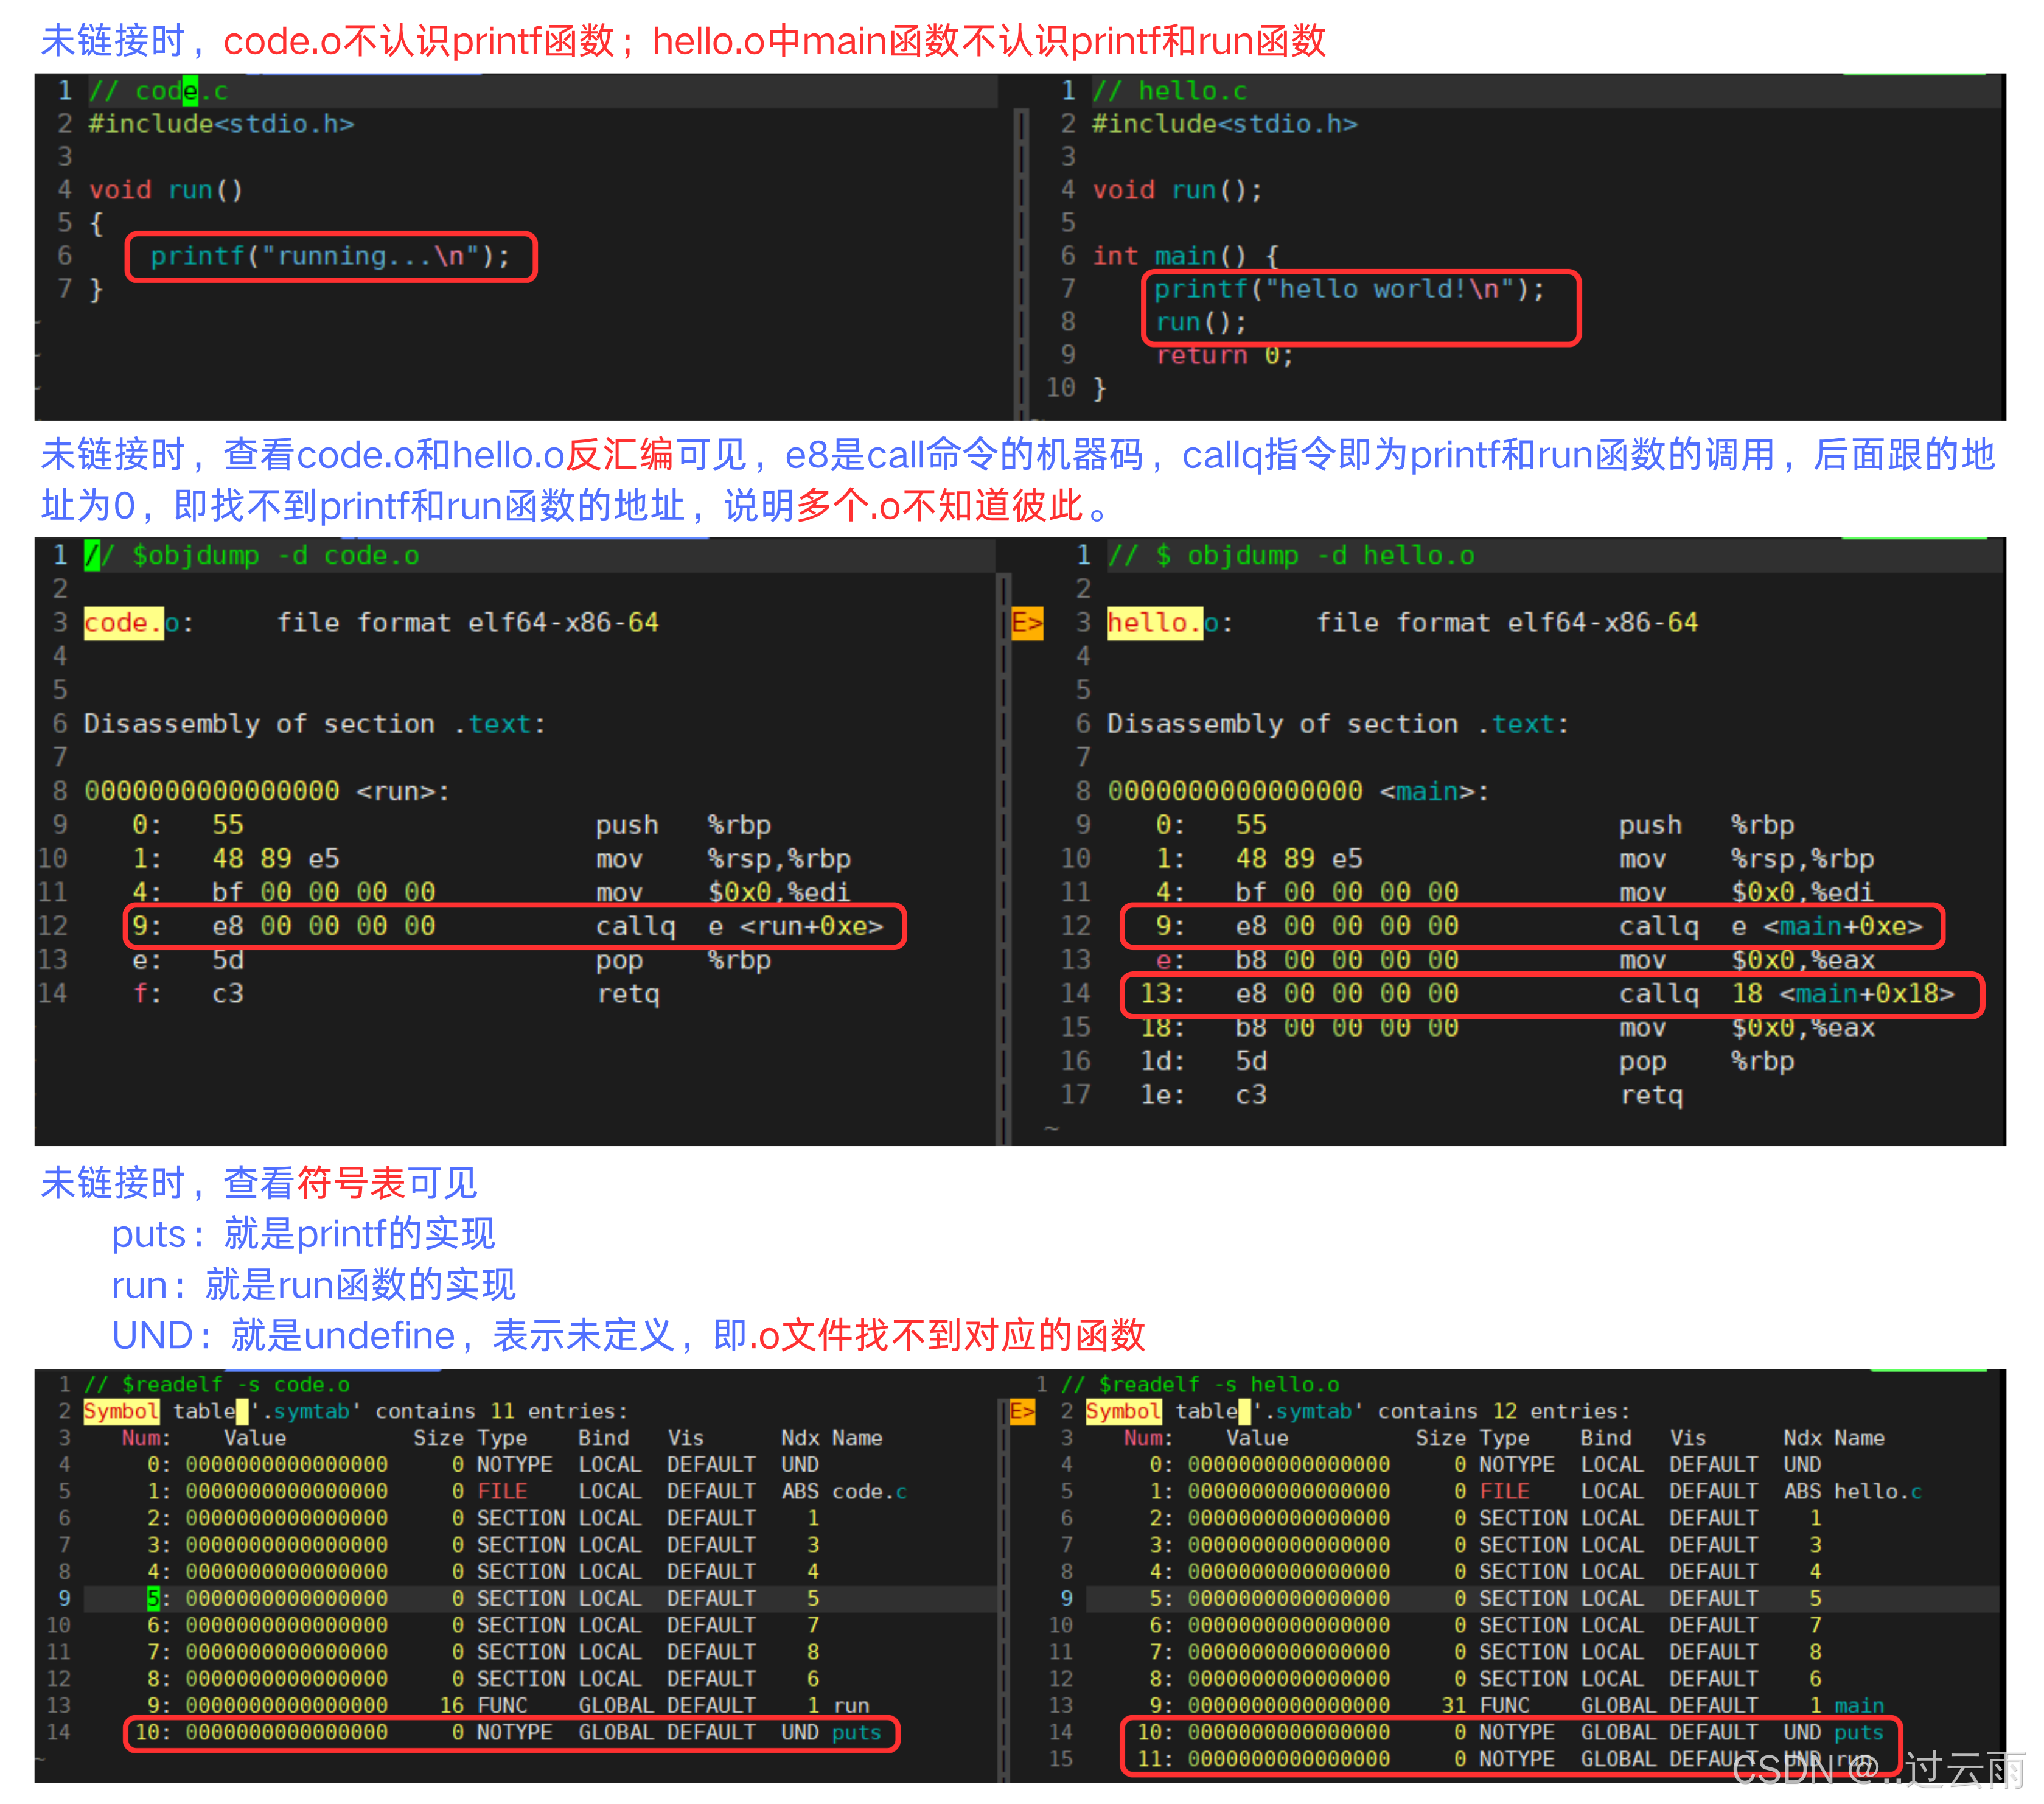Click the // code.c comment header

(x=158, y=91)
